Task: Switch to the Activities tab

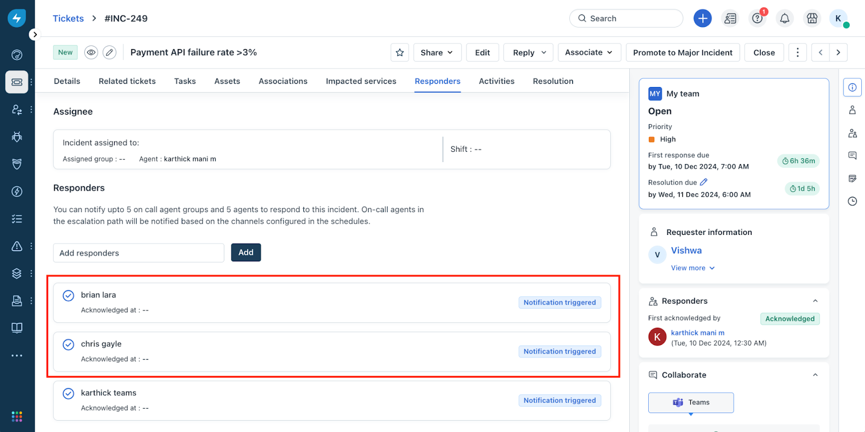Action: pyautogui.click(x=496, y=81)
